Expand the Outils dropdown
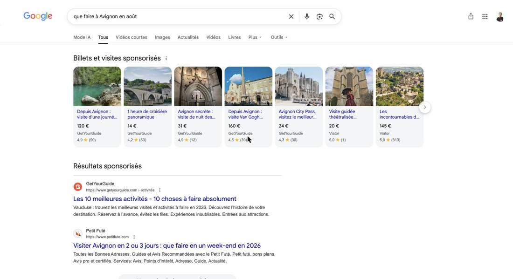This screenshot has height=279, width=513. point(279,37)
